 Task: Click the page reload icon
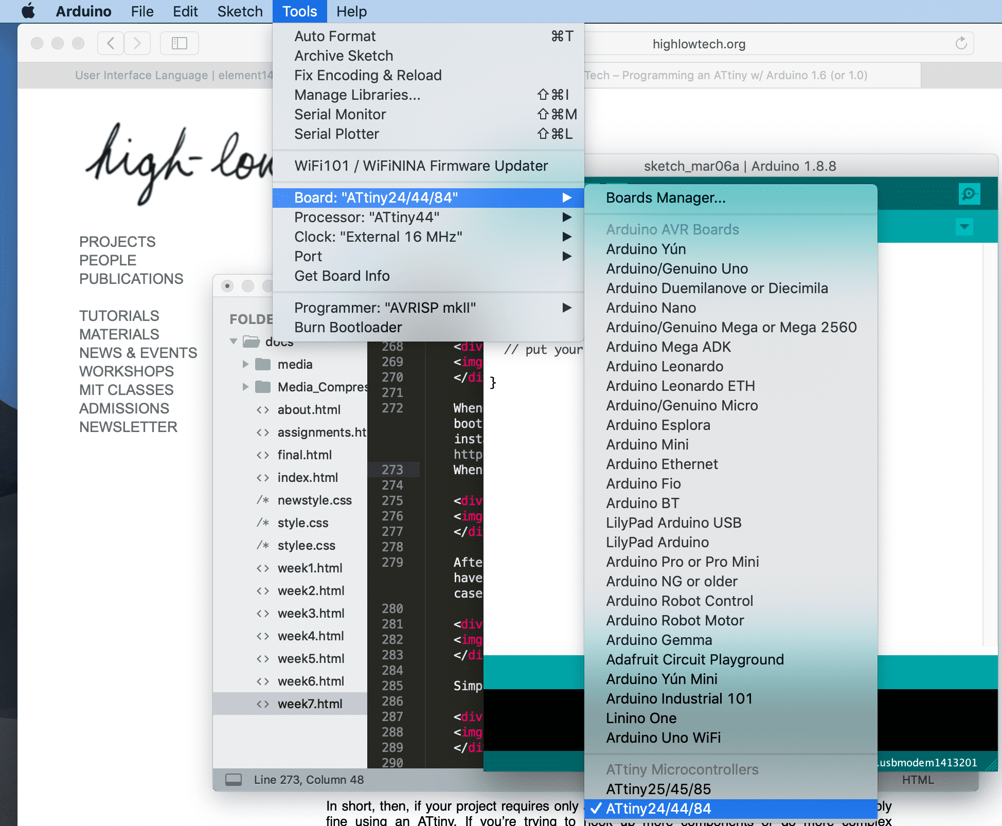pyautogui.click(x=961, y=44)
